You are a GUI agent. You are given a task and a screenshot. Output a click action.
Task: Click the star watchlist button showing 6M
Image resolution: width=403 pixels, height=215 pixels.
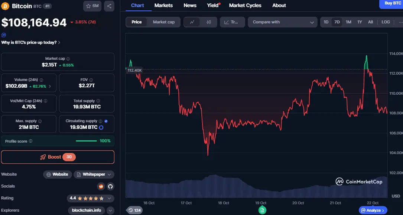coord(92,6)
